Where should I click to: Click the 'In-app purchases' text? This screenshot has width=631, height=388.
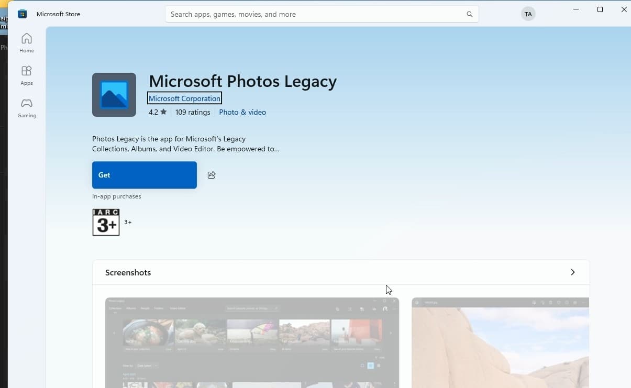tap(116, 196)
